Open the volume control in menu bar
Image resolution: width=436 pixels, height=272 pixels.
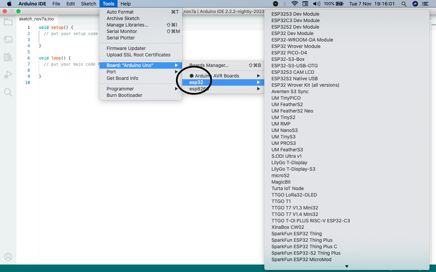[316, 4]
